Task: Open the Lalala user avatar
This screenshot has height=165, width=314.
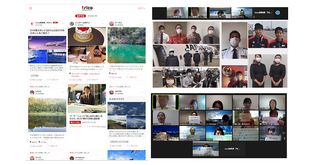Action: pyautogui.click(x=32, y=92)
